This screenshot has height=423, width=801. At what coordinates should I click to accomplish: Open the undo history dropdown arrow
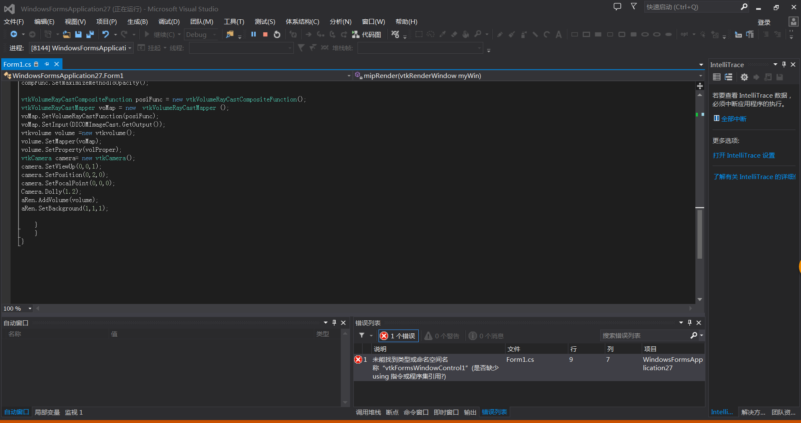click(115, 34)
